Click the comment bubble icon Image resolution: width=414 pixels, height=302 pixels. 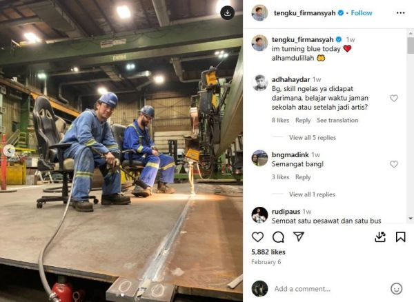coord(278,237)
